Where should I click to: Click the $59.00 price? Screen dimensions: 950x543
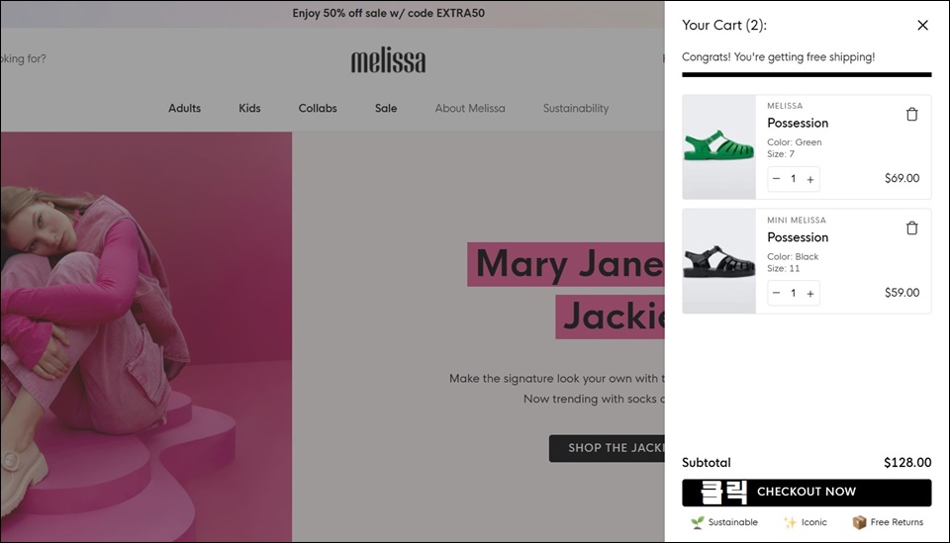(x=902, y=293)
